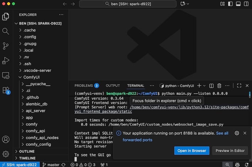Click the SSH: spark-d922 remote indicator
Viewport: 252px width, 167px height.
point(20,165)
